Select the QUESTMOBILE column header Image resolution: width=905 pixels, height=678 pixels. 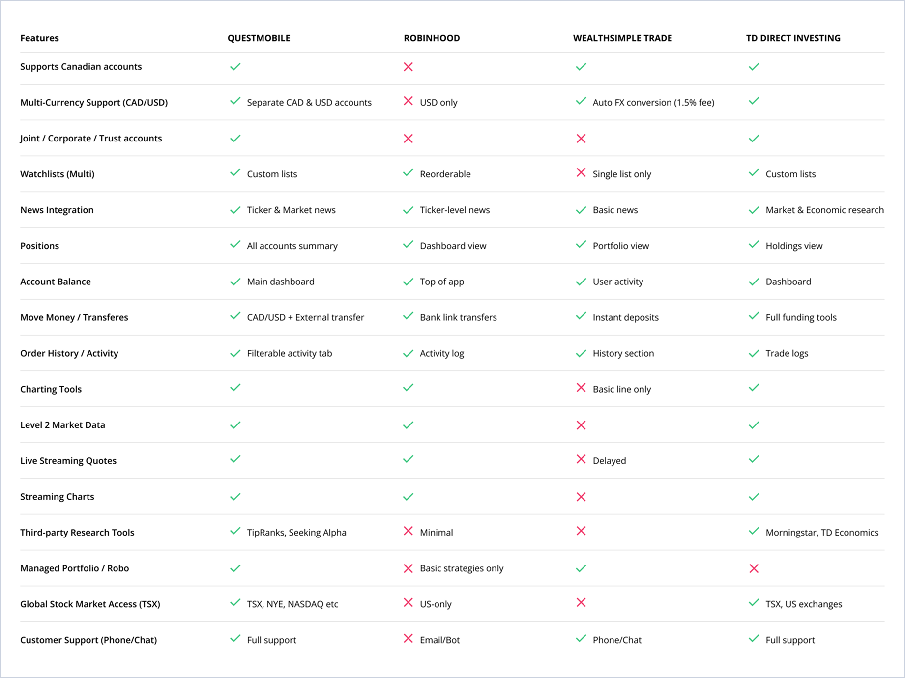259,38
